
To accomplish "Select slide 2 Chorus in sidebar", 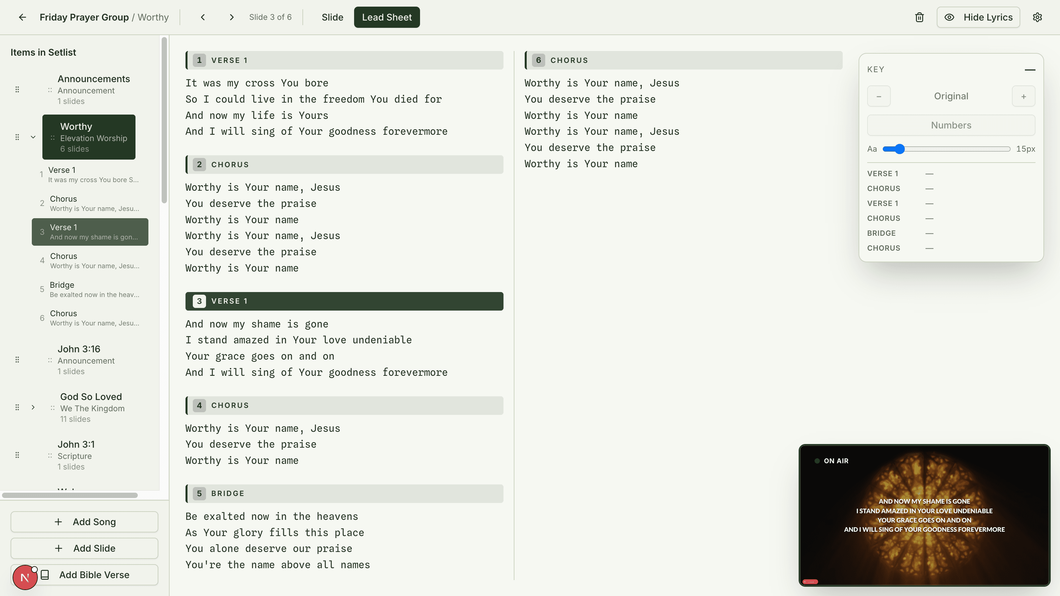I will pyautogui.click(x=90, y=203).
